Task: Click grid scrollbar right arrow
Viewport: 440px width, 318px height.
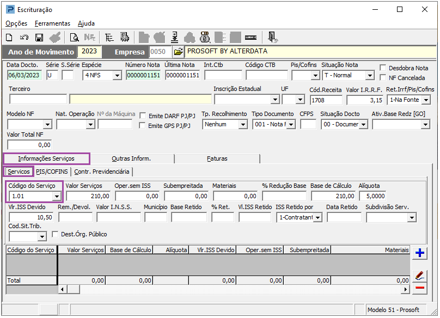Action: pyautogui.click(x=405, y=289)
